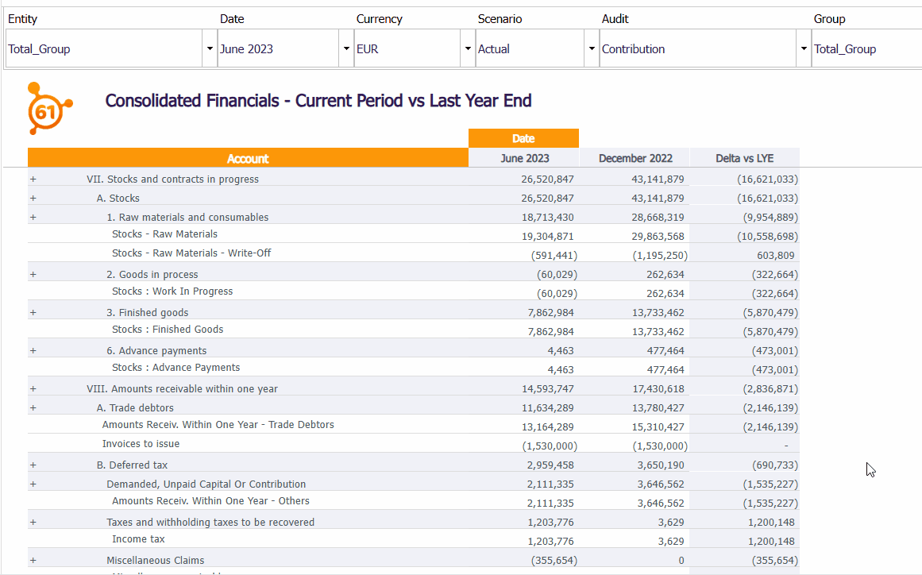Open the Entity dropdown showing Total_Group
922x575 pixels.
click(x=209, y=48)
